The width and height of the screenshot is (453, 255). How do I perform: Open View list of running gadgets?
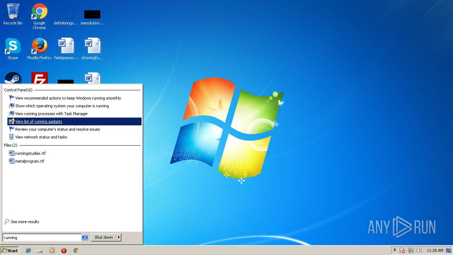74,121
